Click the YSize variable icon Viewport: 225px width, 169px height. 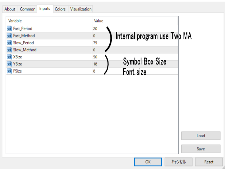pyautogui.click(x=9, y=64)
